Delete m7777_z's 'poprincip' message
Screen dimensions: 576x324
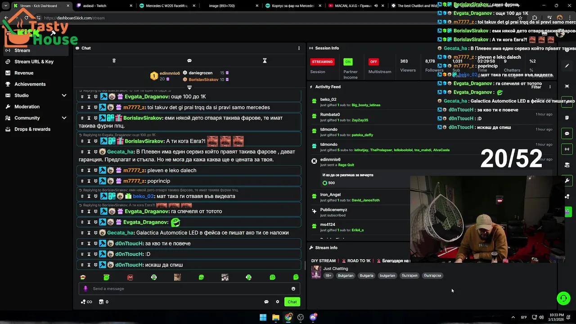(x=82, y=181)
